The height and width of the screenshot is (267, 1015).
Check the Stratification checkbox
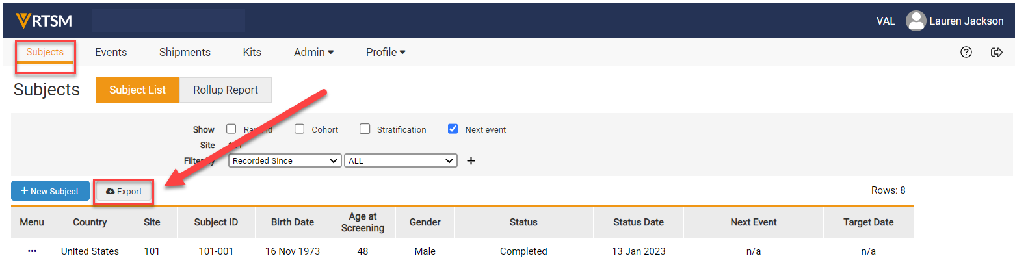(365, 129)
